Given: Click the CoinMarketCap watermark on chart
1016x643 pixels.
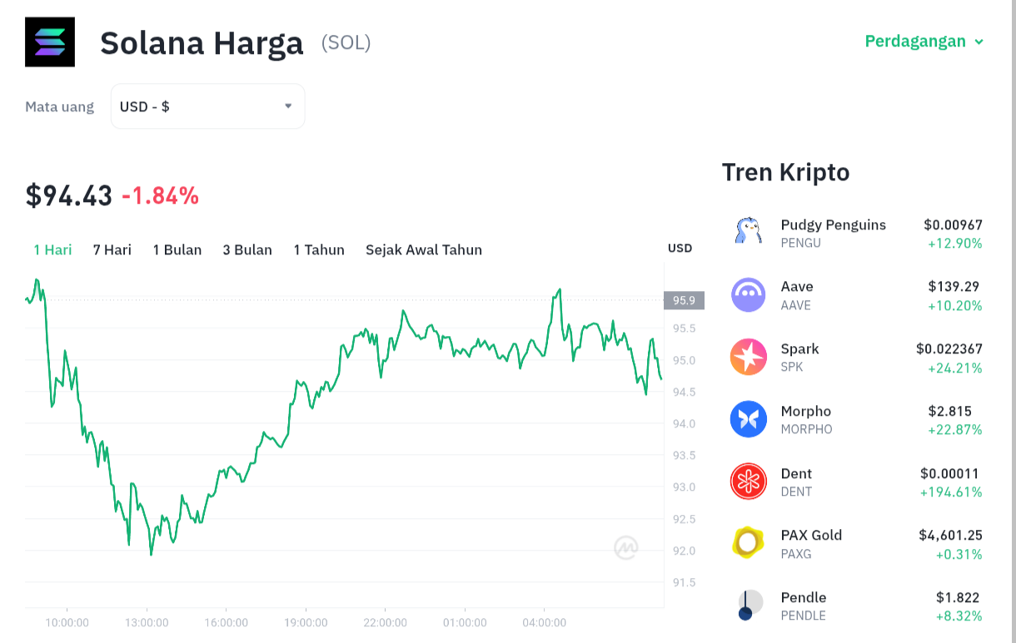Looking at the screenshot, I should [626, 547].
